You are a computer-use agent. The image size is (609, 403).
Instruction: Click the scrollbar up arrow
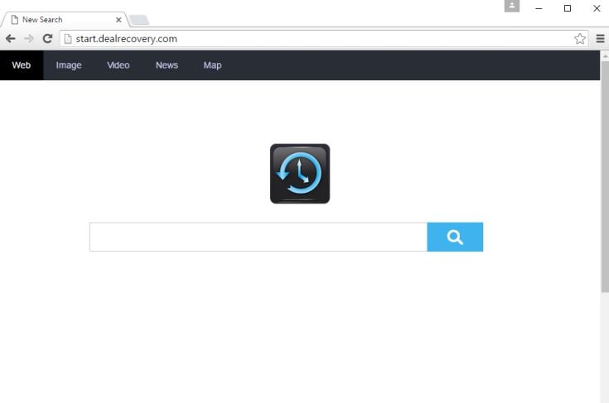click(605, 55)
